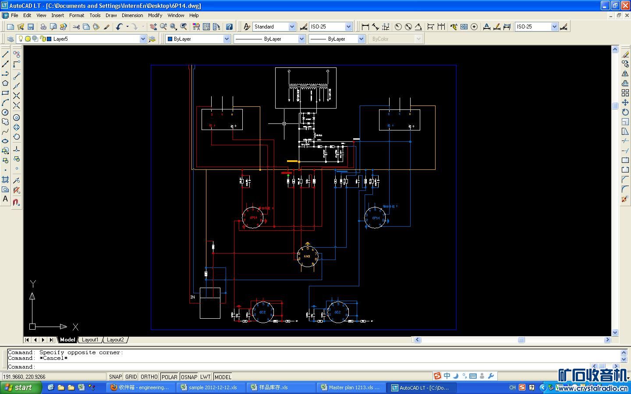Open the Dimension menu
This screenshot has height=394, width=631.
132,15
